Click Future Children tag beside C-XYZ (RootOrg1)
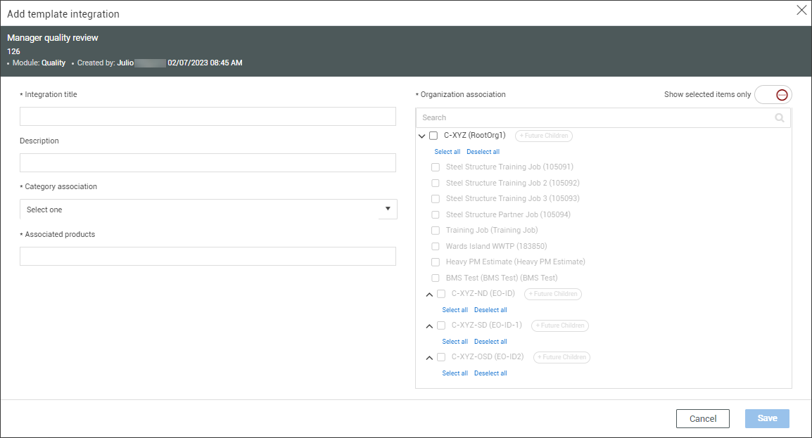Viewport: 812px width, 438px height. pos(544,136)
